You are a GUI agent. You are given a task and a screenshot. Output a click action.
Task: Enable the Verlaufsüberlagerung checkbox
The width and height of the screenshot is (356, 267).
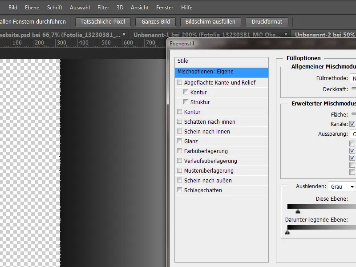coord(180,160)
